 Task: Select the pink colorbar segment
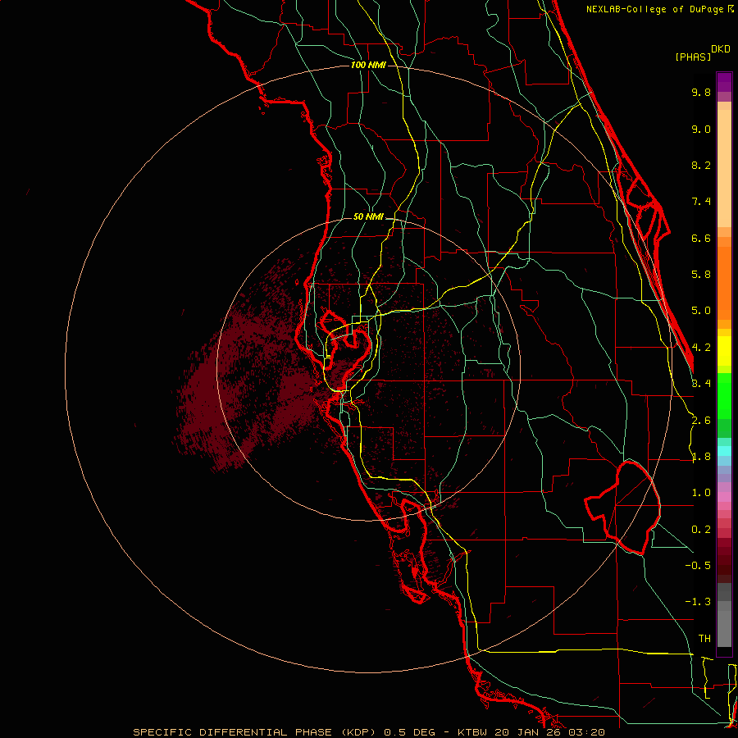(x=724, y=497)
